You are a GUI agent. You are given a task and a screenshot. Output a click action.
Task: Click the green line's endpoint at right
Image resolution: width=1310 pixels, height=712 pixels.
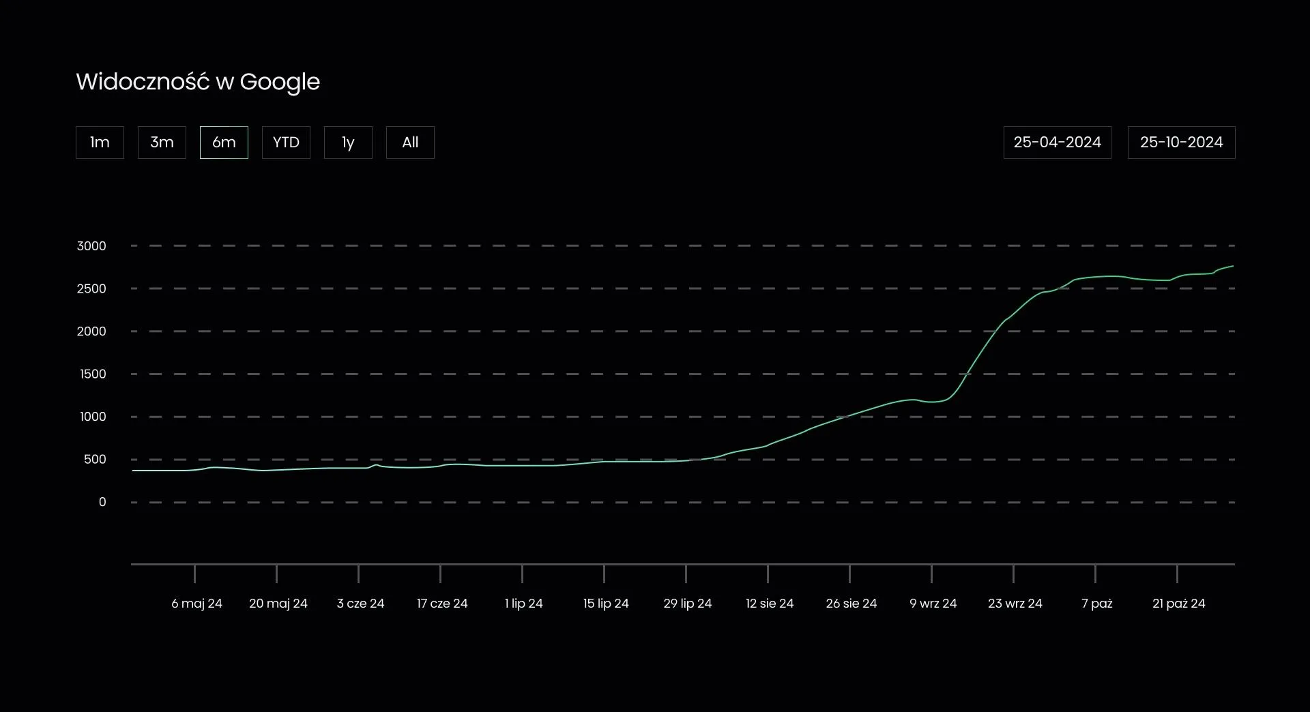1232,266
